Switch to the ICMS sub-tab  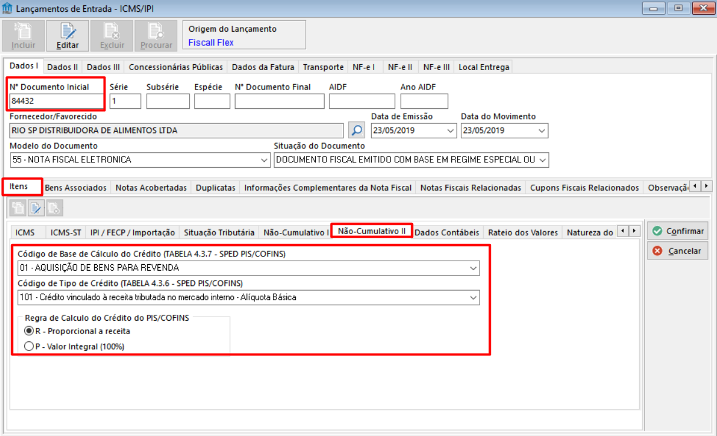tap(25, 232)
